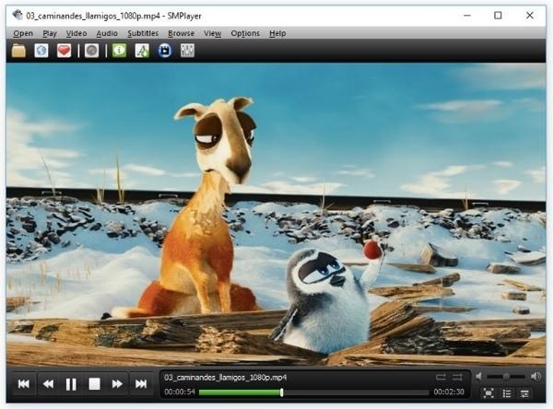Open favorites with the red heart icon

coord(64,51)
